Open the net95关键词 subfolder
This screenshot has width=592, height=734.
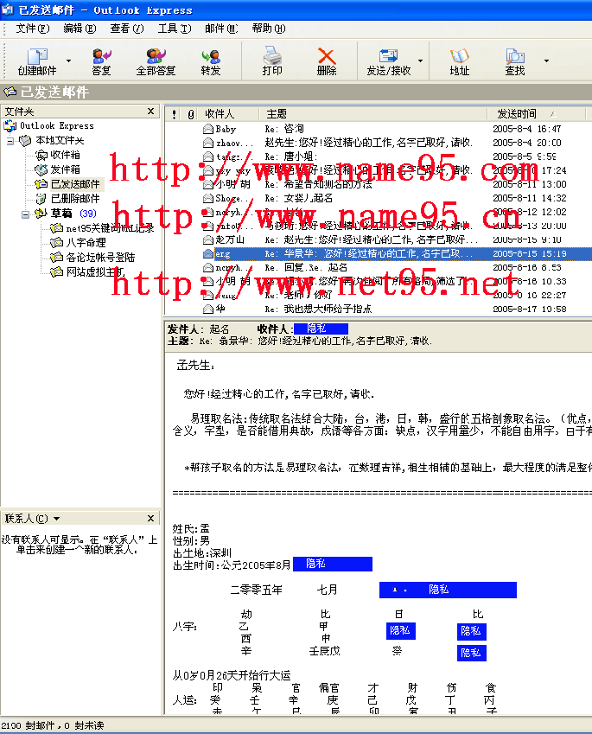(110, 228)
